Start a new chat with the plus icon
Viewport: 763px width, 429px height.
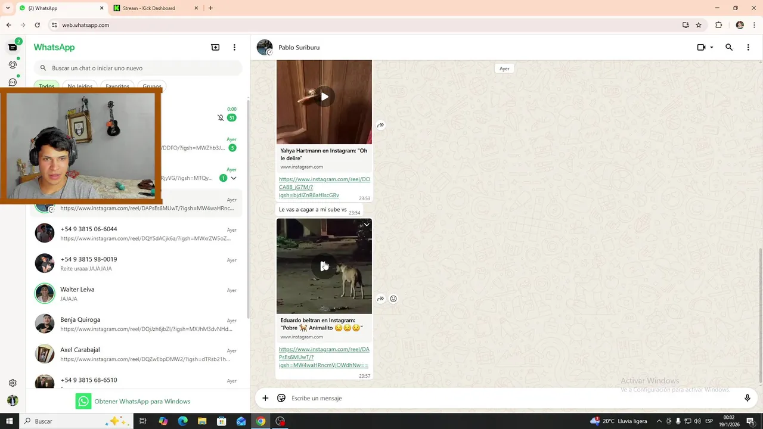point(215,47)
